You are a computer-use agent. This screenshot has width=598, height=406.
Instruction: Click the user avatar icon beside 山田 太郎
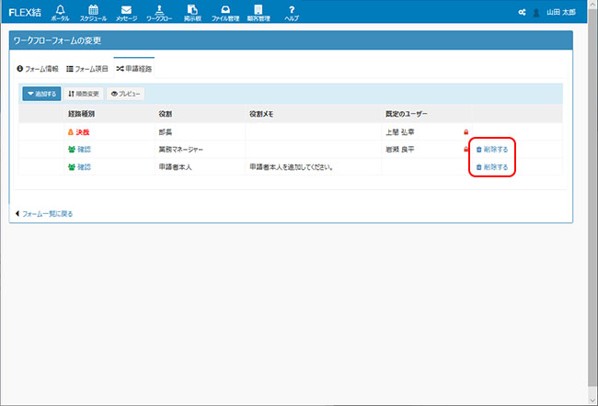(535, 13)
